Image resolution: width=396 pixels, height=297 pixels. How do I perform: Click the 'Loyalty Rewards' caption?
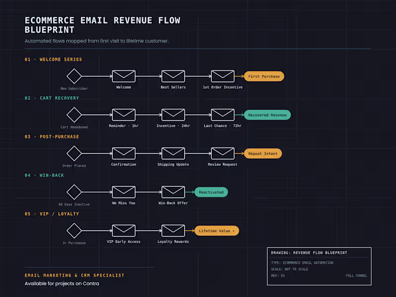click(173, 242)
